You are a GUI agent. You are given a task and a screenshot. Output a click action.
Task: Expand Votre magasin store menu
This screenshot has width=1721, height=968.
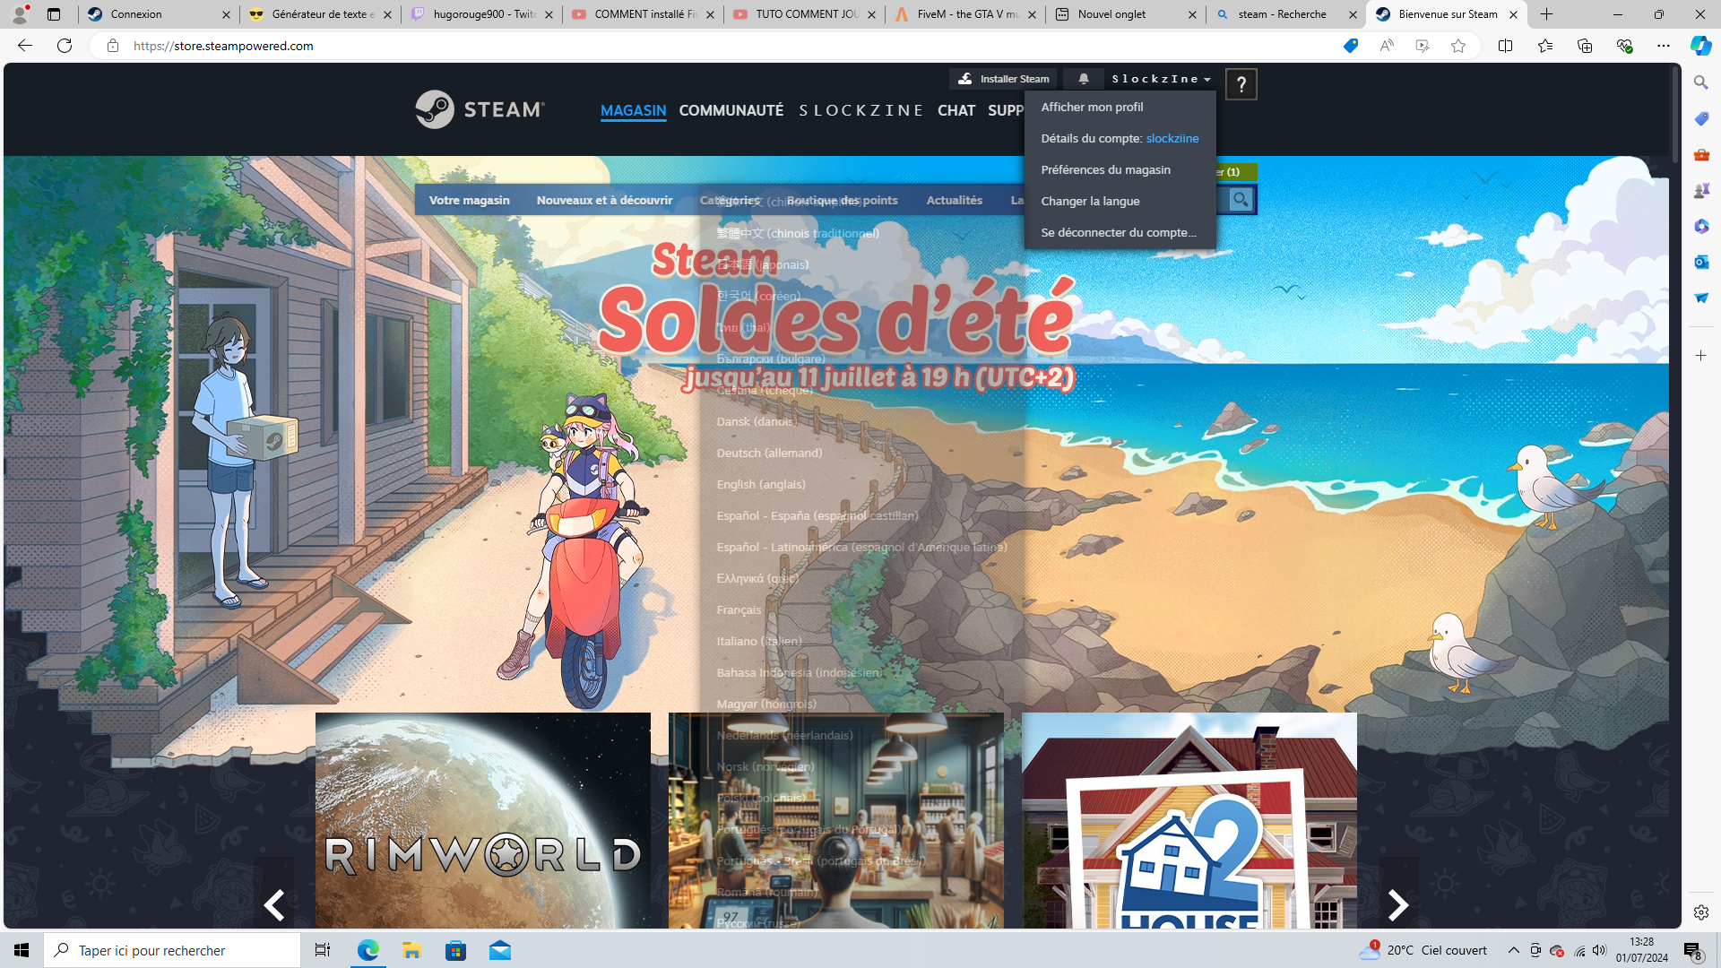click(469, 200)
